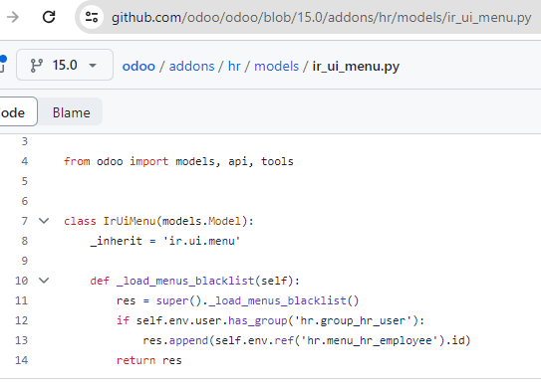Select line number 4 in the gutter
This screenshot has width=541, height=390.
click(x=25, y=161)
